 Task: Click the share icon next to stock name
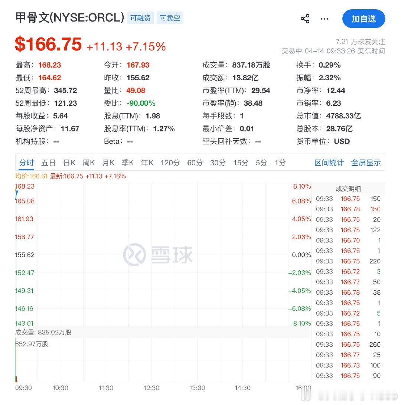click(x=305, y=18)
